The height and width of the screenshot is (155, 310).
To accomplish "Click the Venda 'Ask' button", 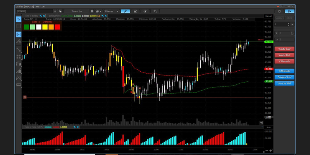I will tap(284, 49).
